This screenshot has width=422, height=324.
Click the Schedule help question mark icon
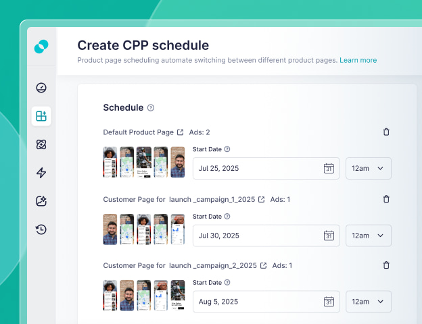click(151, 107)
